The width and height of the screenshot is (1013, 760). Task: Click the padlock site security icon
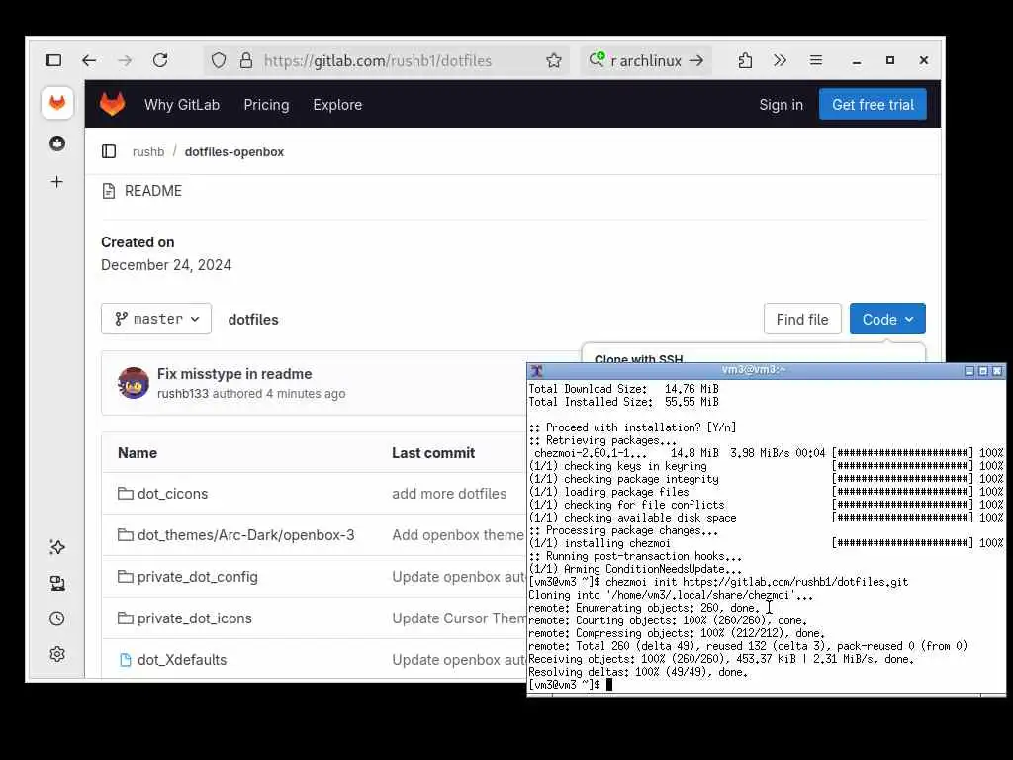point(246,60)
